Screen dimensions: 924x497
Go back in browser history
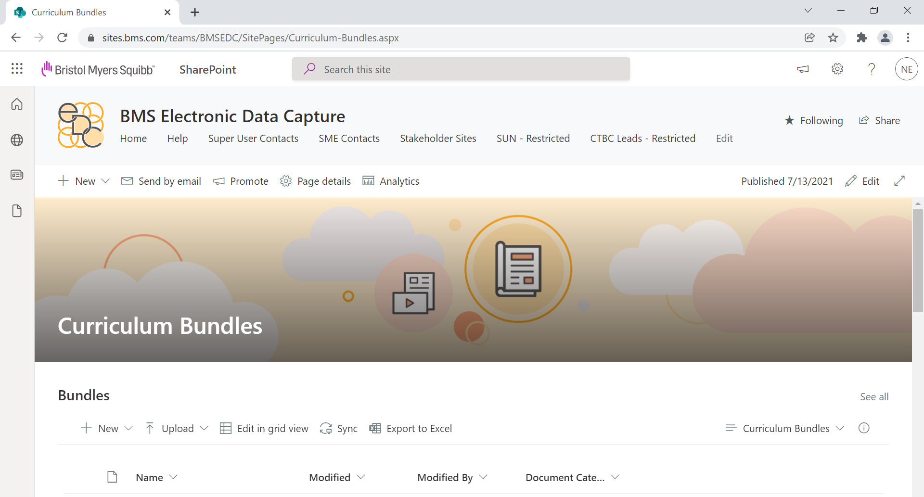tap(16, 38)
